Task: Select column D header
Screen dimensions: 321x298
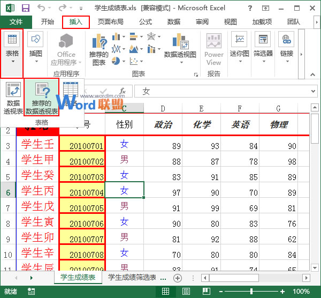Action: pos(163,108)
